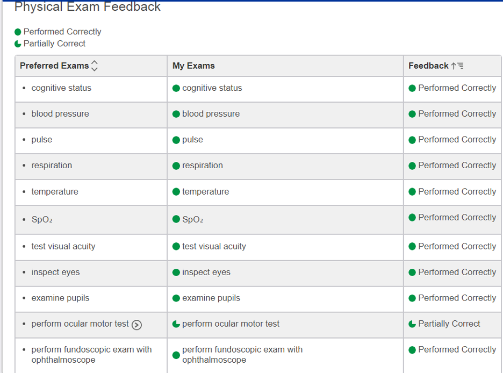Click 'temperature' Performed Correctly feedback cell

click(457, 191)
